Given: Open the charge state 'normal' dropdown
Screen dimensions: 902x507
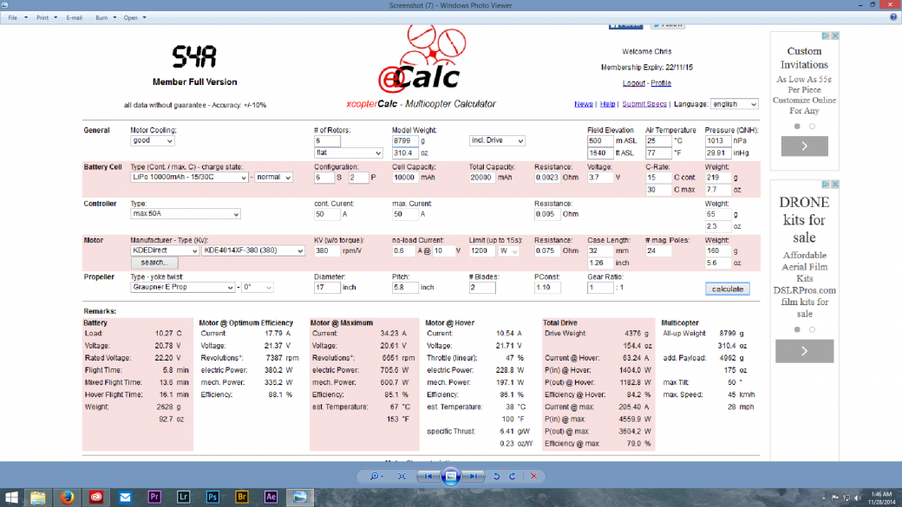Looking at the screenshot, I should pos(274,178).
